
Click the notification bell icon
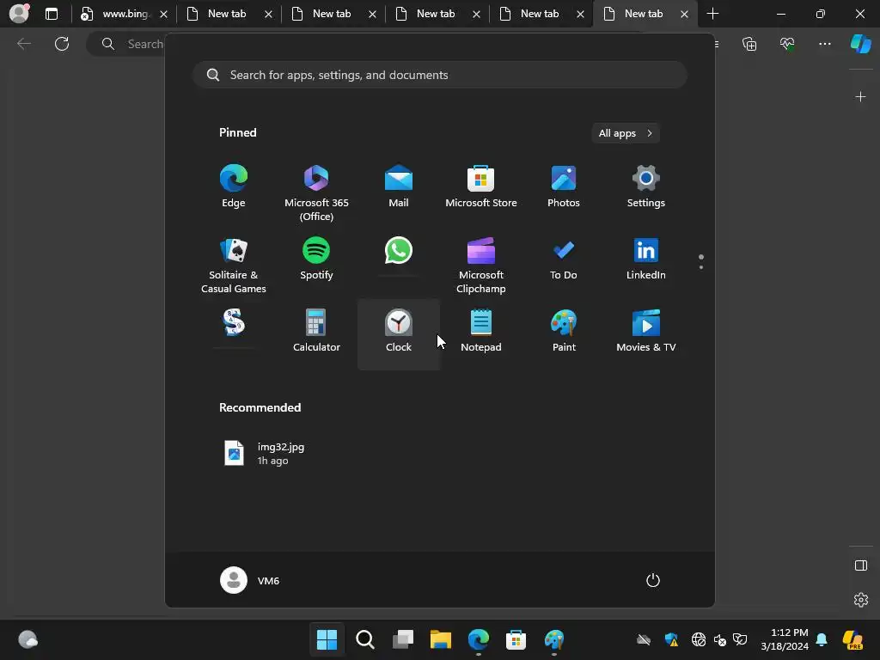point(822,639)
